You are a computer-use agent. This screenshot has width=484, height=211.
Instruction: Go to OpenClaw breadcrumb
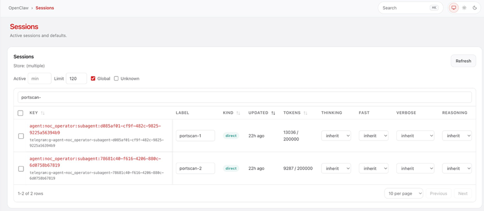pos(19,8)
